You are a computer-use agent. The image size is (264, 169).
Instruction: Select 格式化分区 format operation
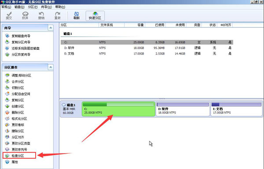[x=19, y=119]
